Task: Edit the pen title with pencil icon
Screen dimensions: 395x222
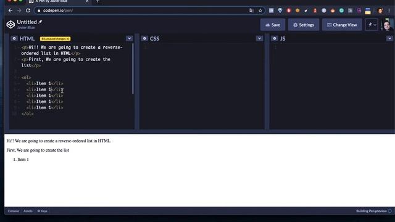Action: point(40,22)
